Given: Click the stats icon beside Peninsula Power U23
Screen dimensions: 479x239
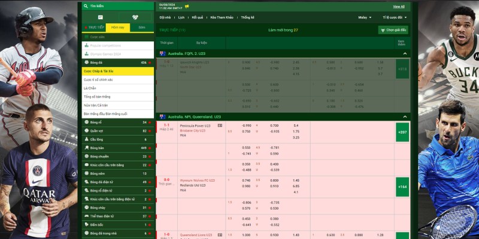Looking at the screenshot, I should tap(220, 125).
